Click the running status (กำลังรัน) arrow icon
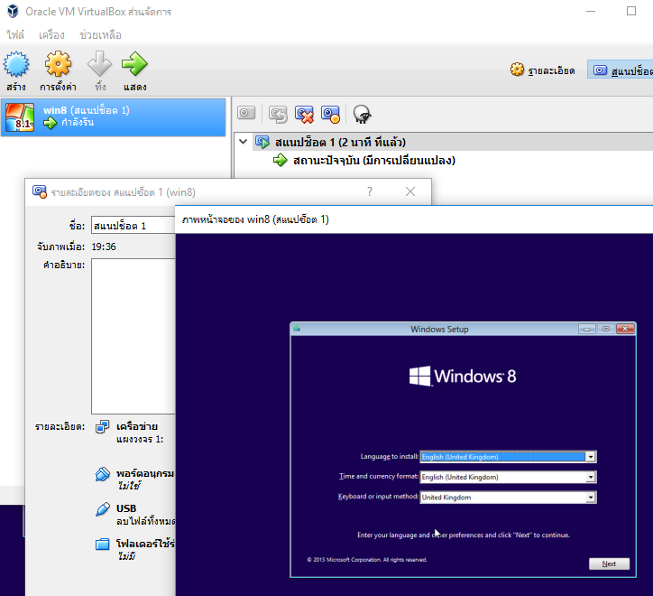Image resolution: width=653 pixels, height=596 pixels. coord(50,123)
